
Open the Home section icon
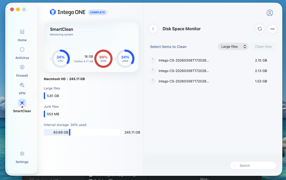(x=22, y=32)
